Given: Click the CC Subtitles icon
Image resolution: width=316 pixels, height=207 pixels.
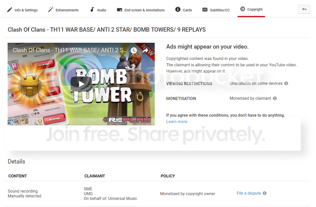Looking at the screenshot, I should 205,10.
